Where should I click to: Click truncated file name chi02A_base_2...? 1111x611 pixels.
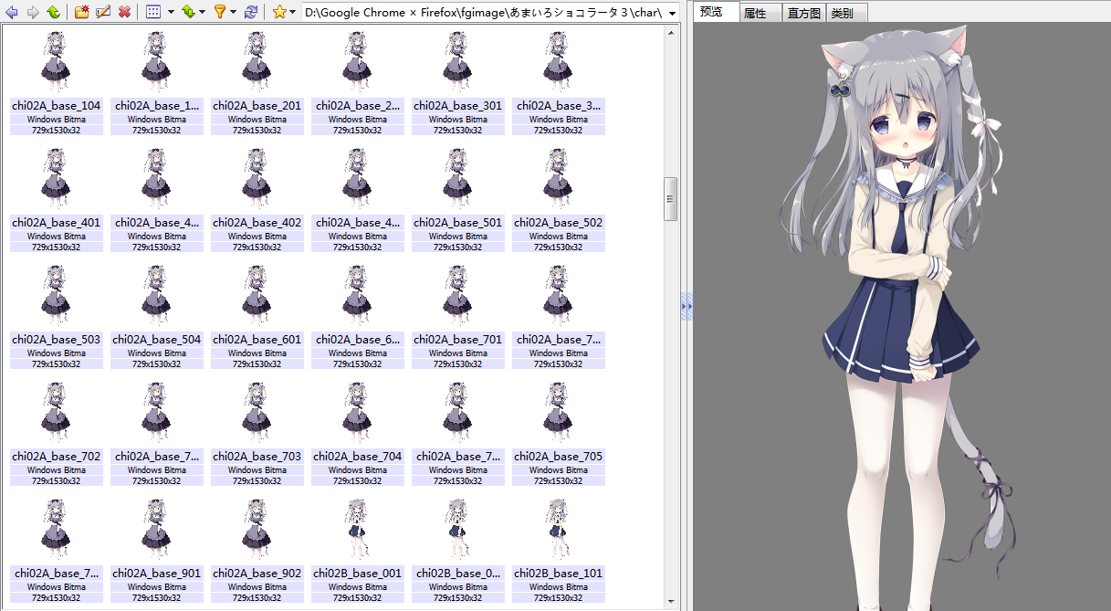point(357,106)
